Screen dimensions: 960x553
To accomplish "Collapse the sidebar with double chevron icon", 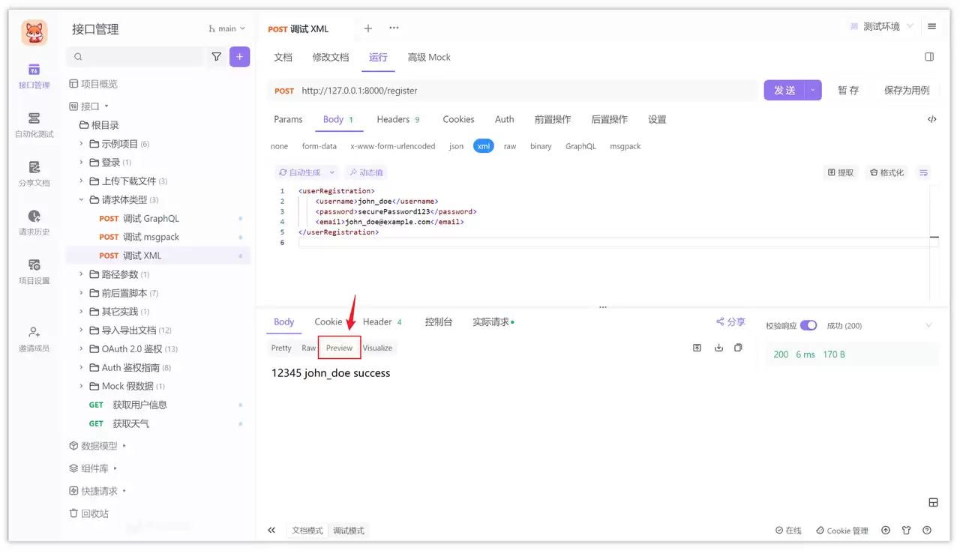I will pos(271,531).
